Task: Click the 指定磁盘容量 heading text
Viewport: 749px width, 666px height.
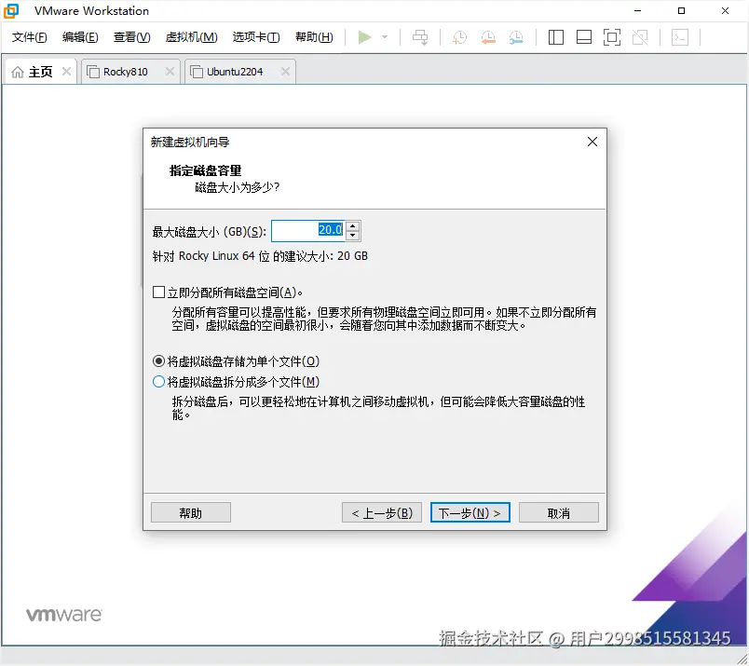Action: [205, 170]
